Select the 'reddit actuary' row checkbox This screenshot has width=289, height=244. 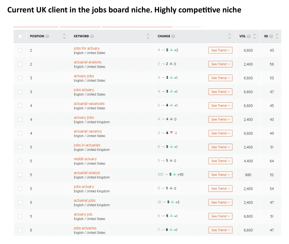coord(20,161)
